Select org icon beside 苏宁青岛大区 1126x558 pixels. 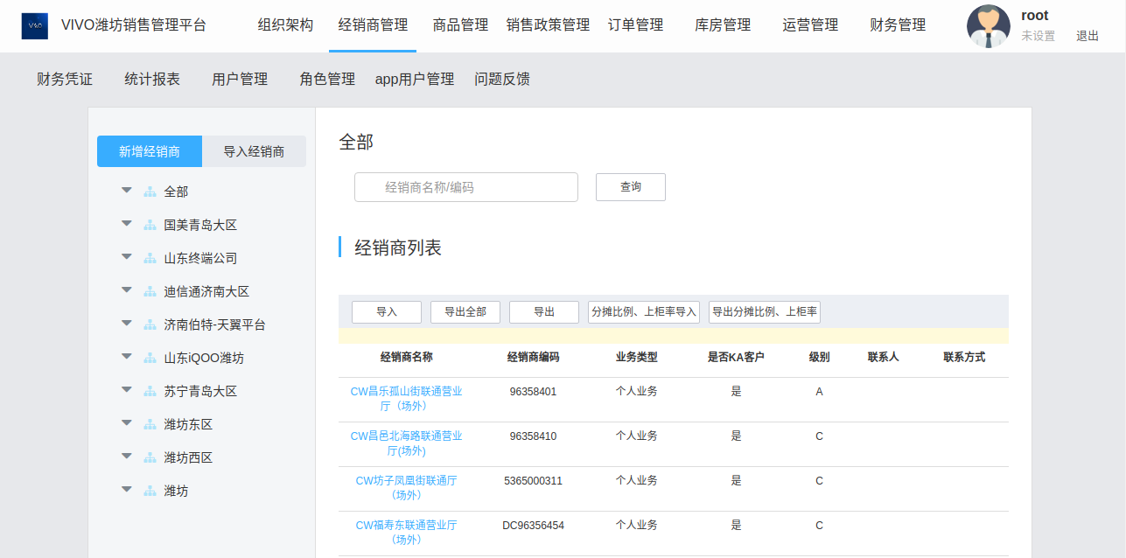point(150,391)
